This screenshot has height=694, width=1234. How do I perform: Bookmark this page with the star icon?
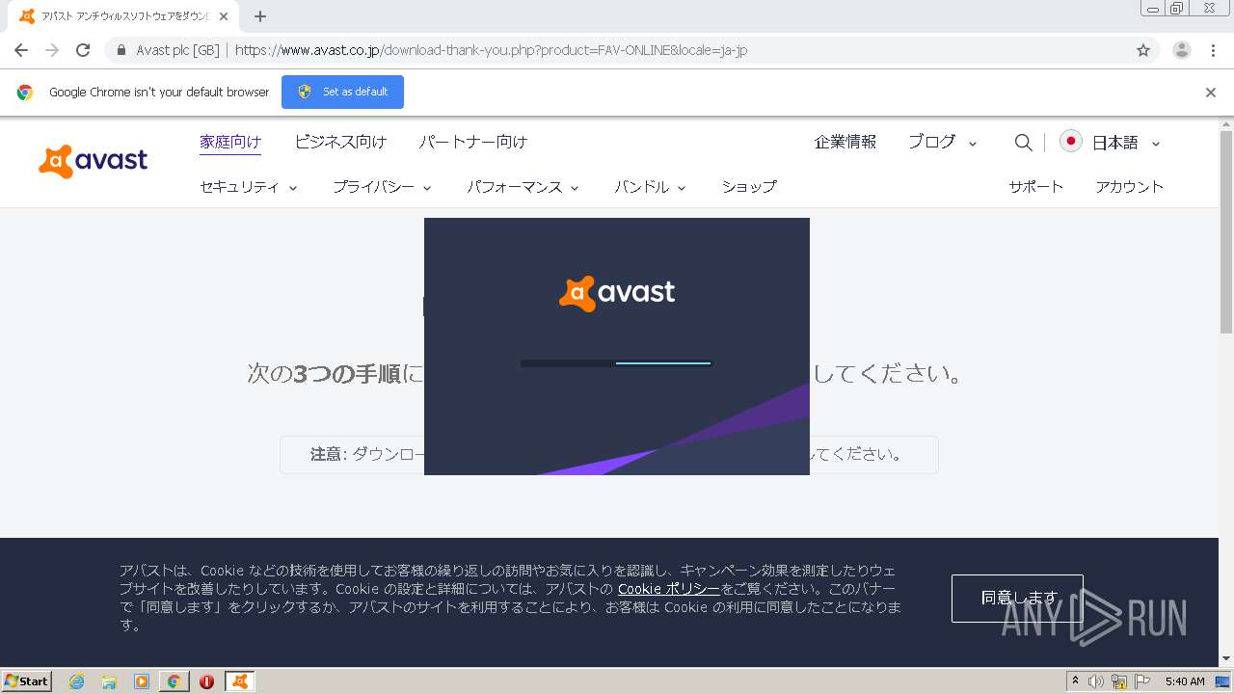click(x=1143, y=50)
